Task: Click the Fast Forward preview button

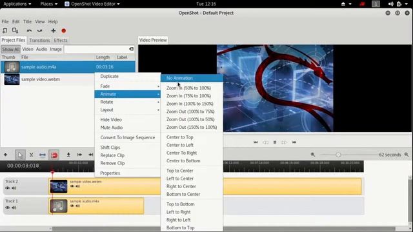Action: point(284,142)
